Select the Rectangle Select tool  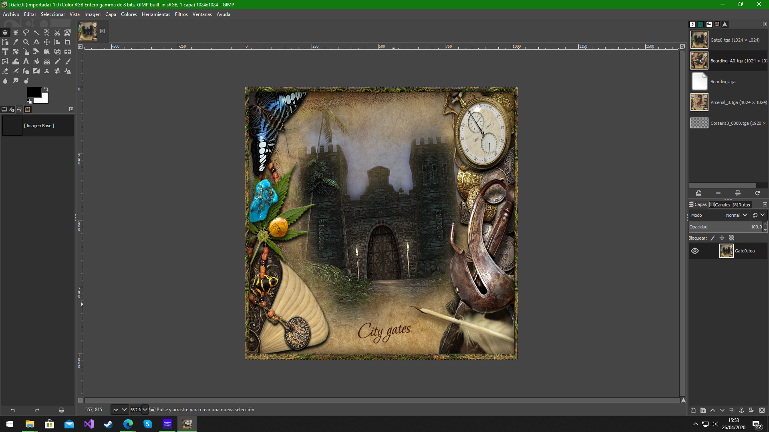[x=5, y=32]
